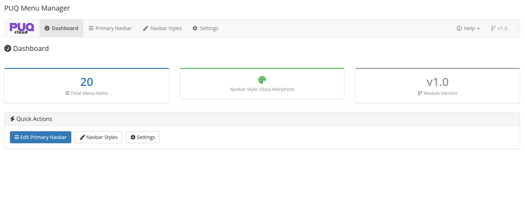This screenshot has width=524, height=208.
Task: Click the Navbar Styles quick action button
Action: tap(98, 137)
